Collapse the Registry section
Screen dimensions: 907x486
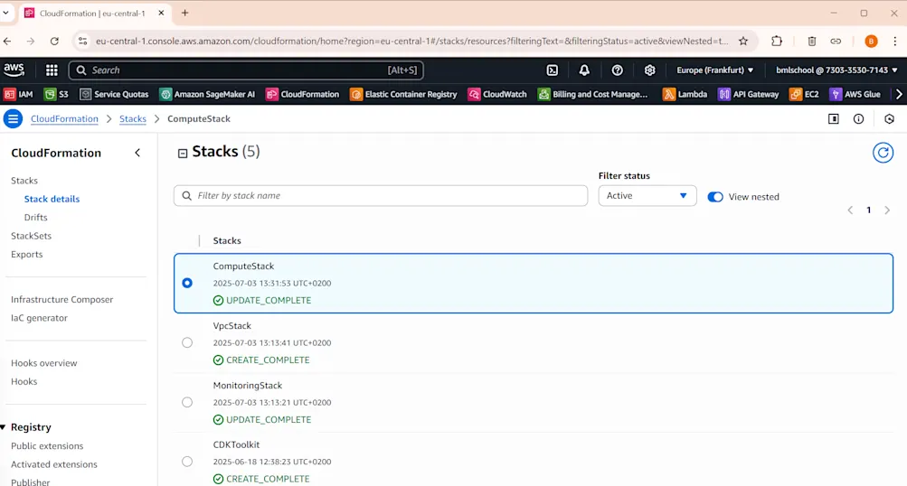pos(4,427)
